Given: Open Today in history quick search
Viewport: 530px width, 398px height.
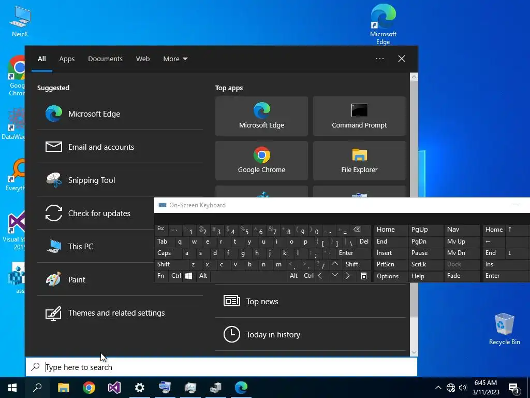Looking at the screenshot, I should 311,334.
